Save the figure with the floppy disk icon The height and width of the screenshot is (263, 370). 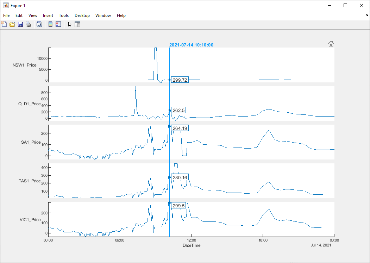click(20, 24)
